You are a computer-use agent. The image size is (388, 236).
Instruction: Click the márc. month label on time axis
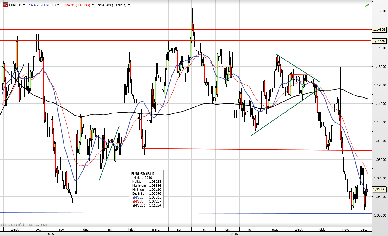tap(156, 230)
